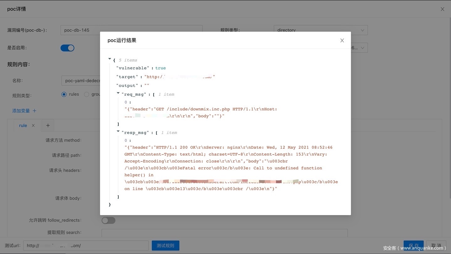Switch to the rule tab
The image size is (451, 254).
tap(23, 125)
